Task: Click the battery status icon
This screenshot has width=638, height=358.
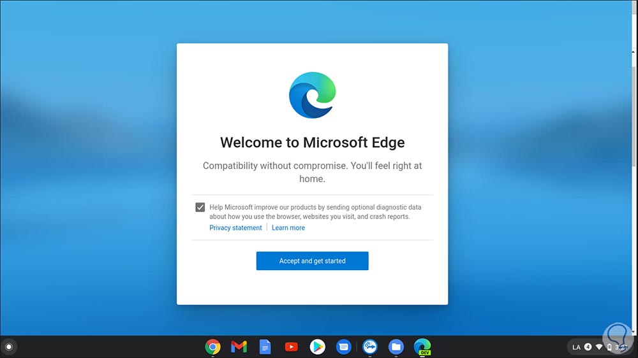Action: tap(609, 347)
